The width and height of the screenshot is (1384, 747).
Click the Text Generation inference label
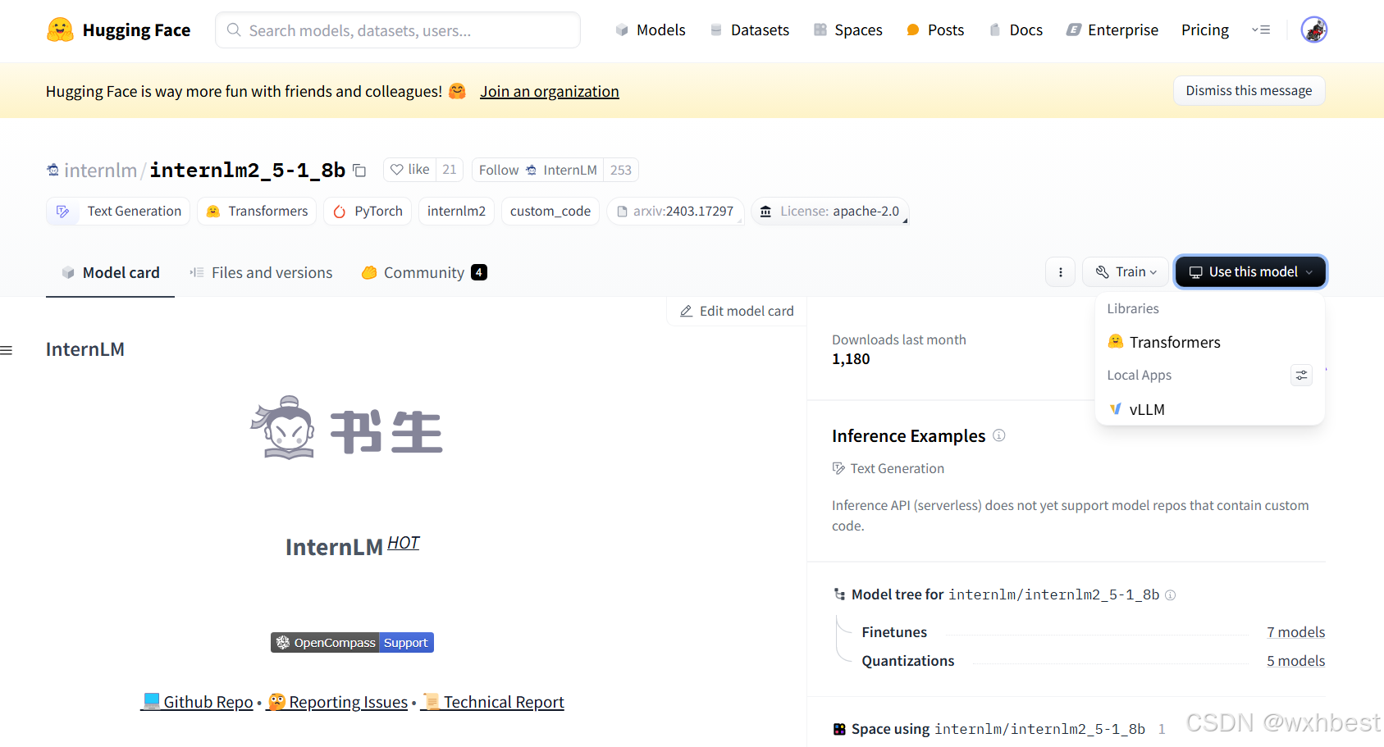click(x=888, y=468)
